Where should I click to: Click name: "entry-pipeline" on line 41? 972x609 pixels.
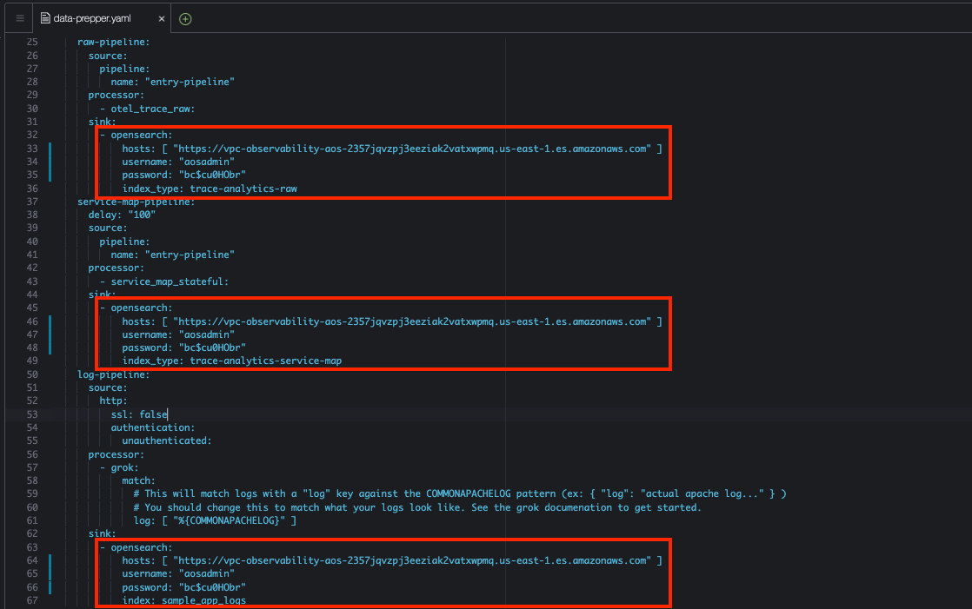click(x=173, y=255)
